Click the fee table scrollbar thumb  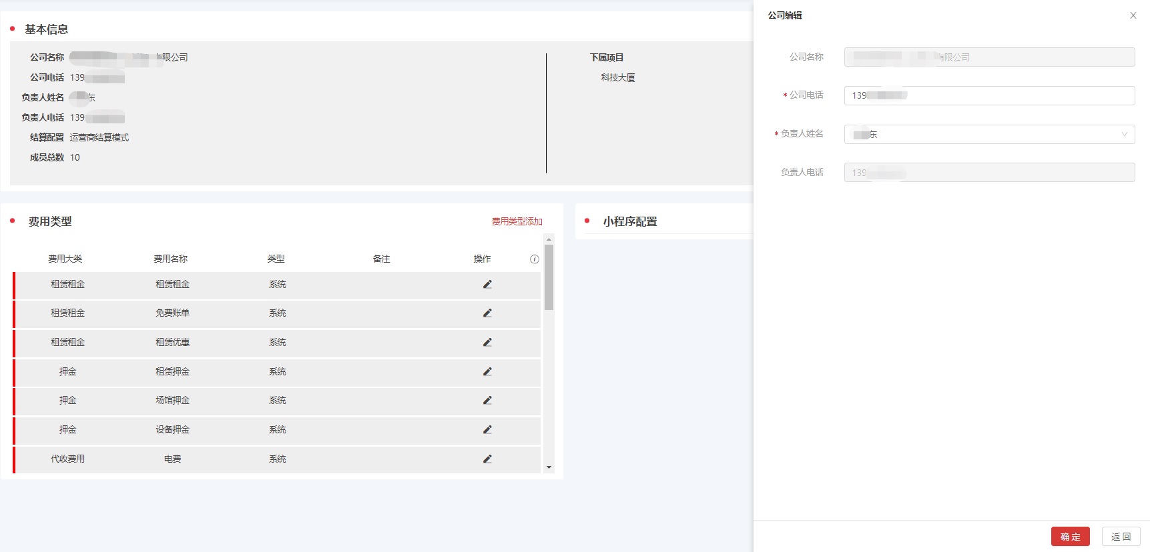[x=549, y=277]
